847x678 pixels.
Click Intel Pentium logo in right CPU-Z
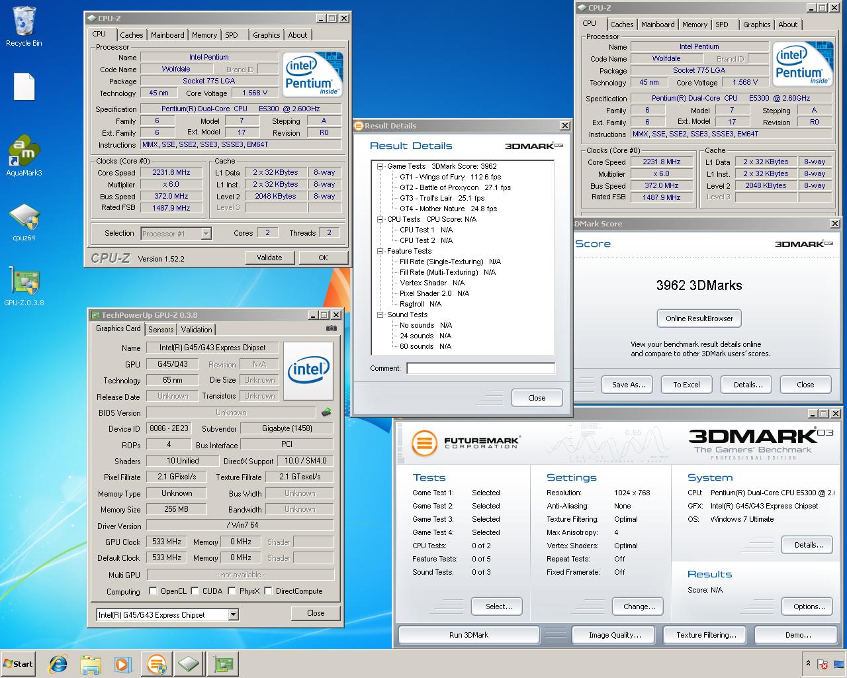(803, 64)
